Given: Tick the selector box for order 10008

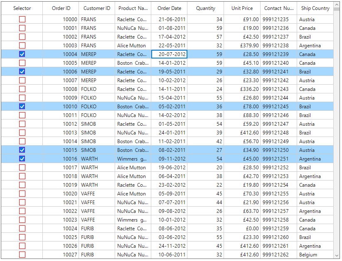Looking at the screenshot, I should tap(22, 89).
